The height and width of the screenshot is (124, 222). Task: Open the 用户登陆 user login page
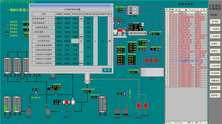[x=215, y=21]
